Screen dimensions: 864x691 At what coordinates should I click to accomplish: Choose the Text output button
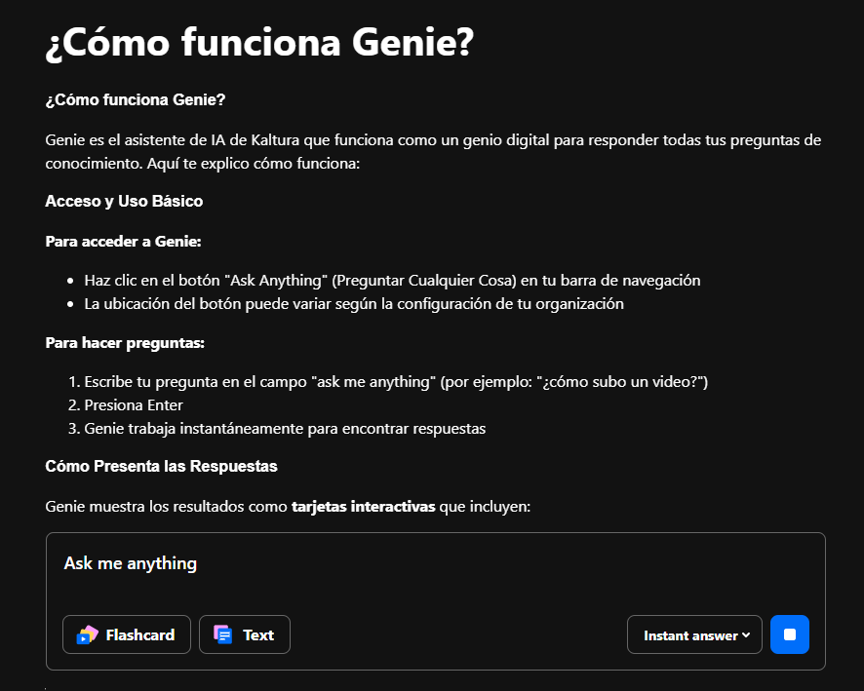point(244,634)
